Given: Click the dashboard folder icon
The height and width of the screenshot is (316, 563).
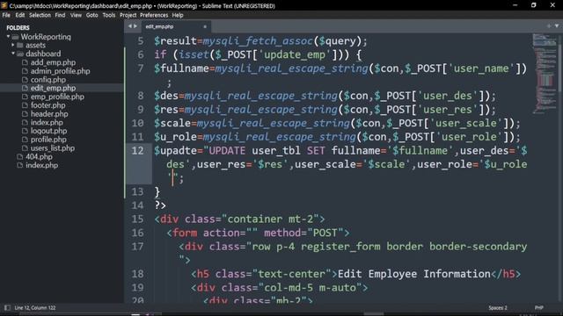Looking at the screenshot, I should (x=19, y=54).
